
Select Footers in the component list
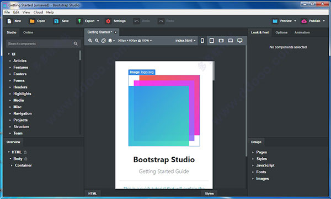(20, 74)
